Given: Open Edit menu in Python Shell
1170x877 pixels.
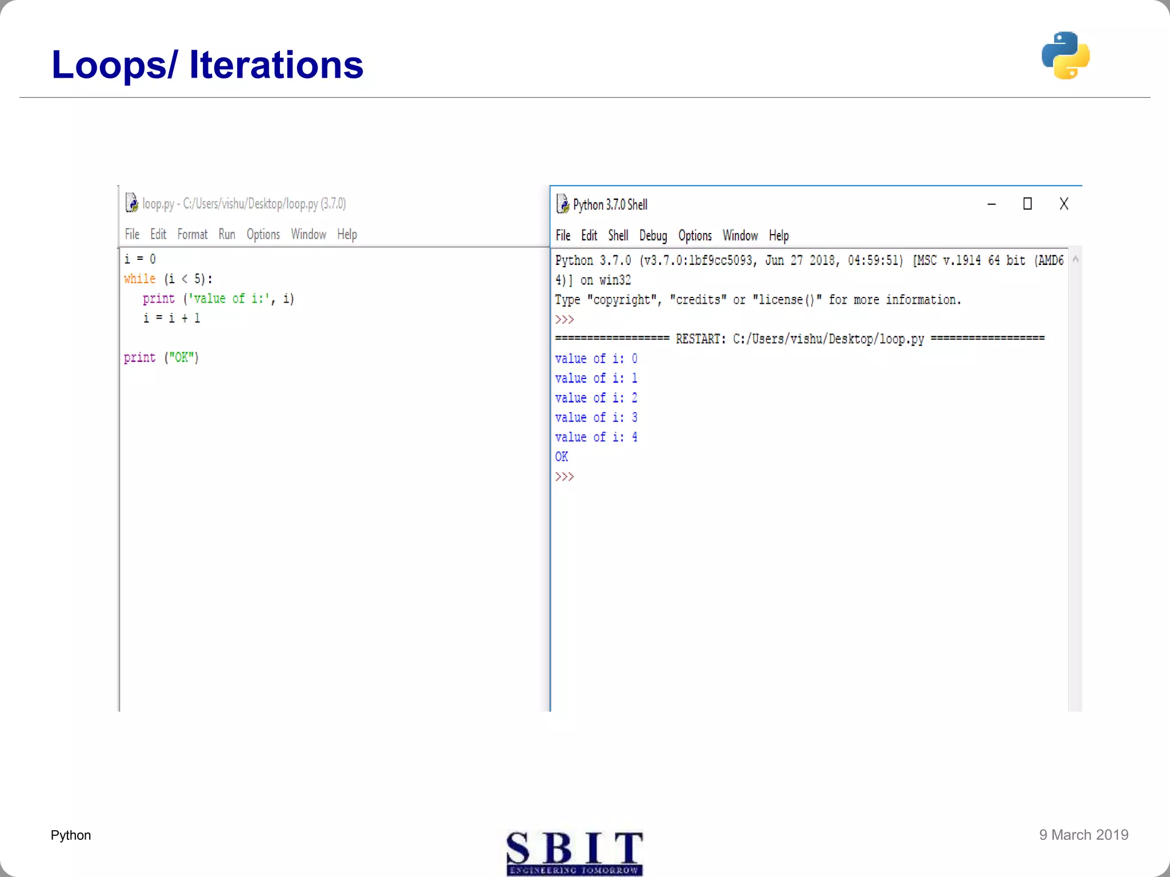Looking at the screenshot, I should [589, 235].
